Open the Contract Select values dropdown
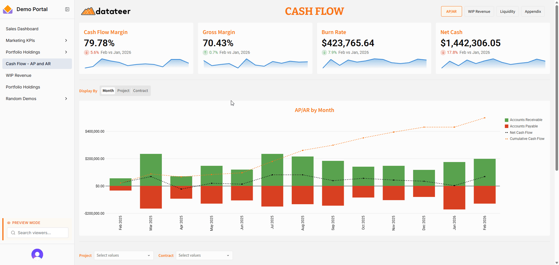559x265 pixels. point(204,255)
